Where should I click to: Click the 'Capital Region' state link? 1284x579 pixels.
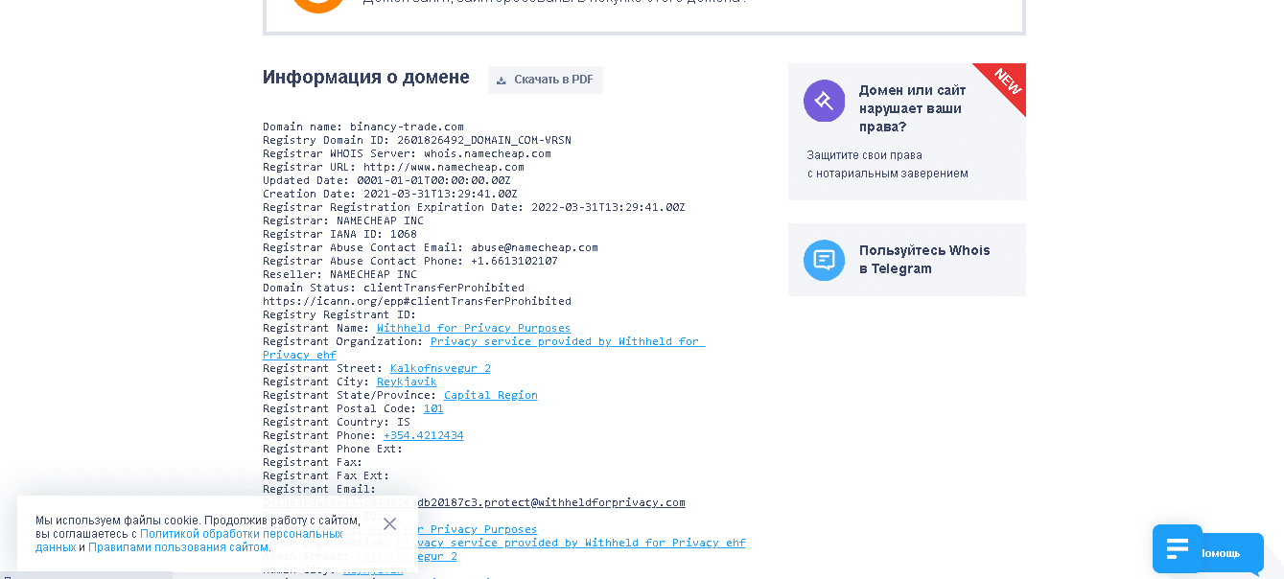pos(490,395)
